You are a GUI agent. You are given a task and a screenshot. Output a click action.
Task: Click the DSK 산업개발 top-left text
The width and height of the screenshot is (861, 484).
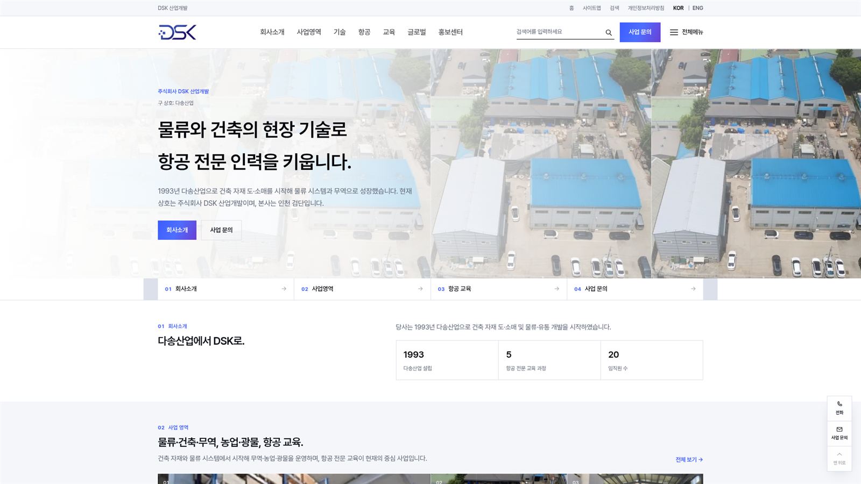173,8
